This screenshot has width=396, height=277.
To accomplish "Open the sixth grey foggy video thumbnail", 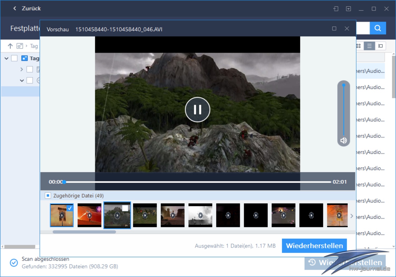I will coord(200,215).
